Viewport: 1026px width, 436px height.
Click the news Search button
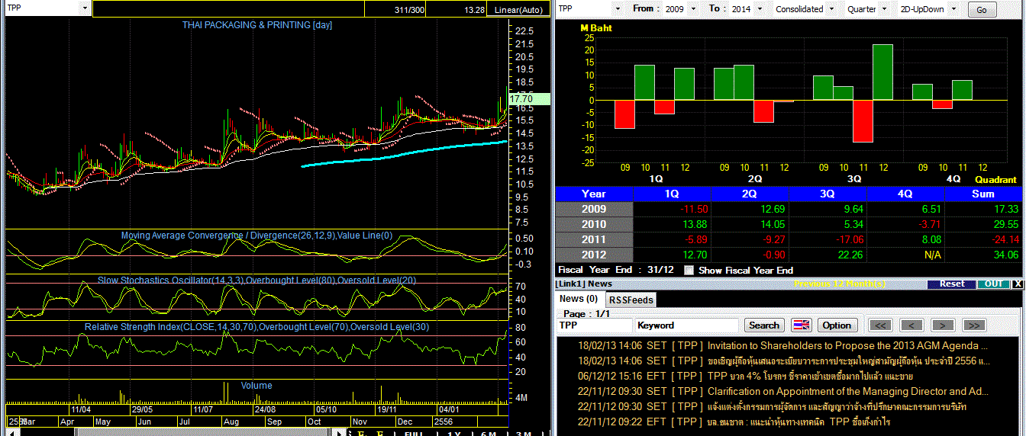(x=764, y=325)
